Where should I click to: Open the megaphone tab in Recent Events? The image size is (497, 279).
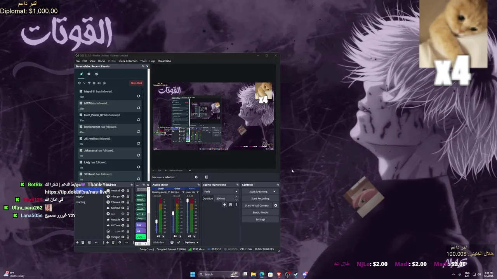[x=97, y=74]
